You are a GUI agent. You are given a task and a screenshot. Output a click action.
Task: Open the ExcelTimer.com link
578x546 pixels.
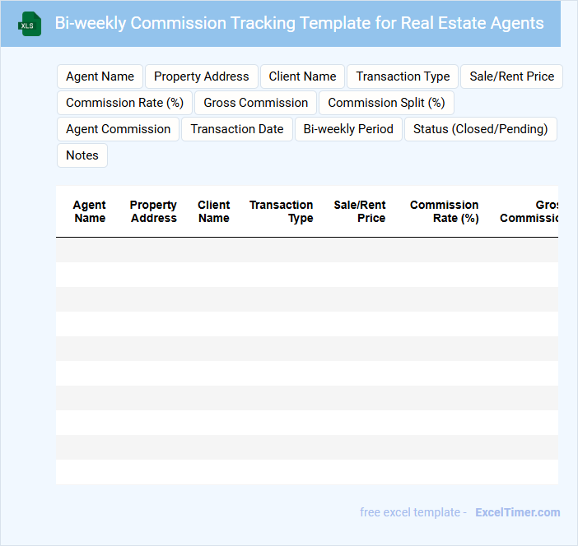click(517, 512)
